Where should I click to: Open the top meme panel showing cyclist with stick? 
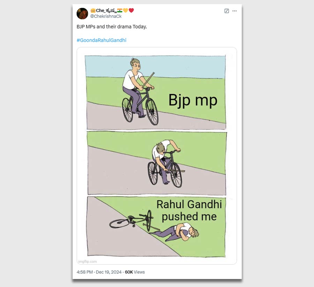156,92
